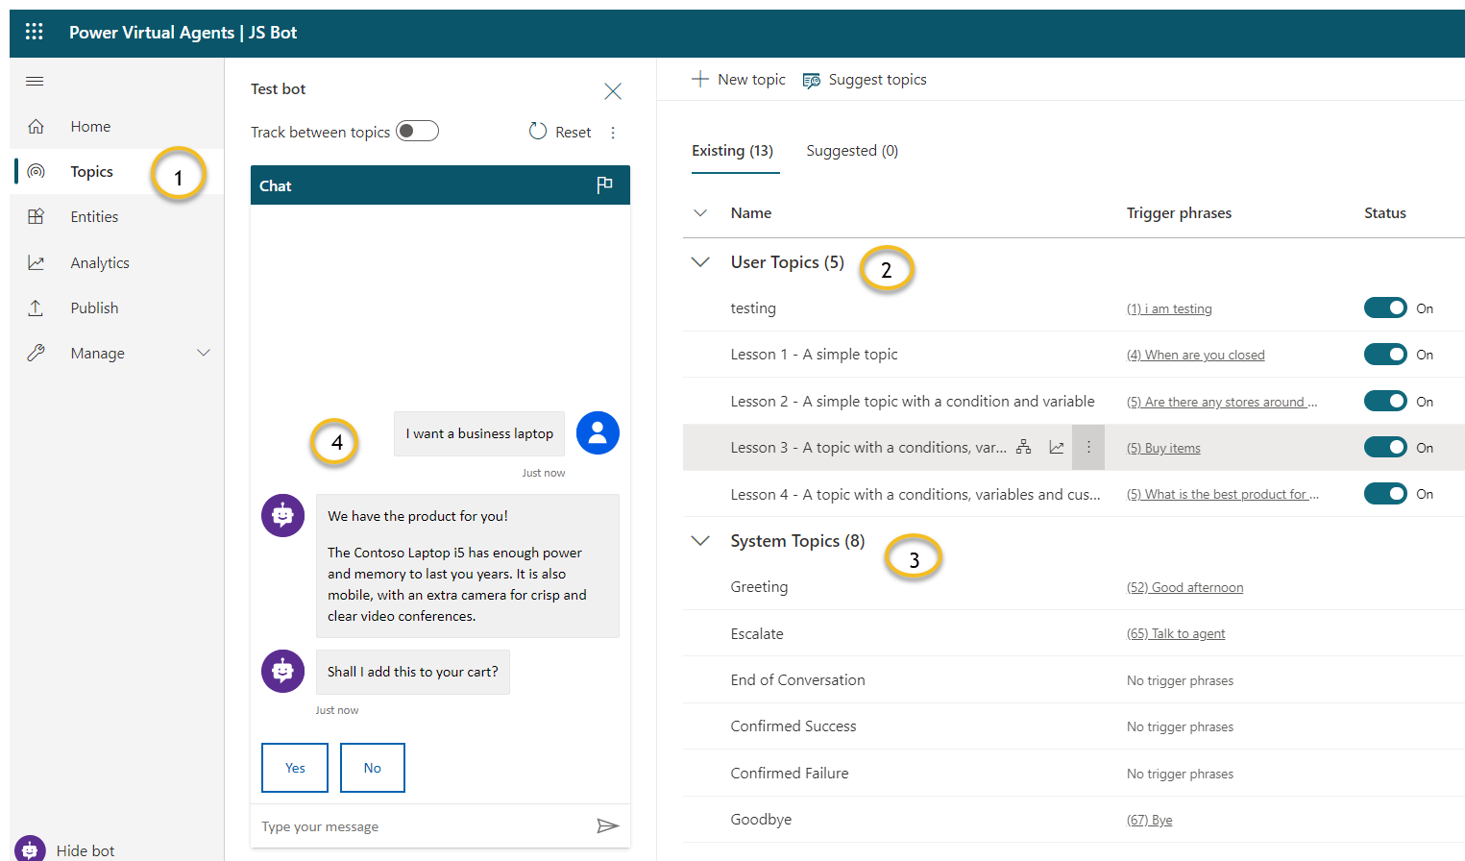Open 'When are you closed' trigger phrases link
The width and height of the screenshot is (1465, 861).
coord(1196,355)
